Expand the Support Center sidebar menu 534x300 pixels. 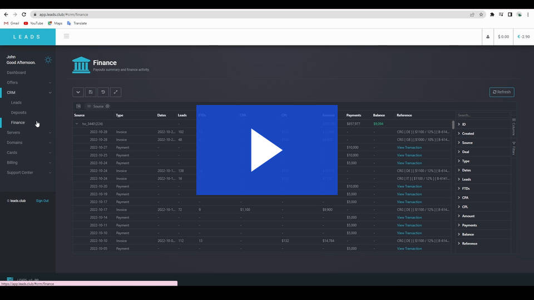28,172
